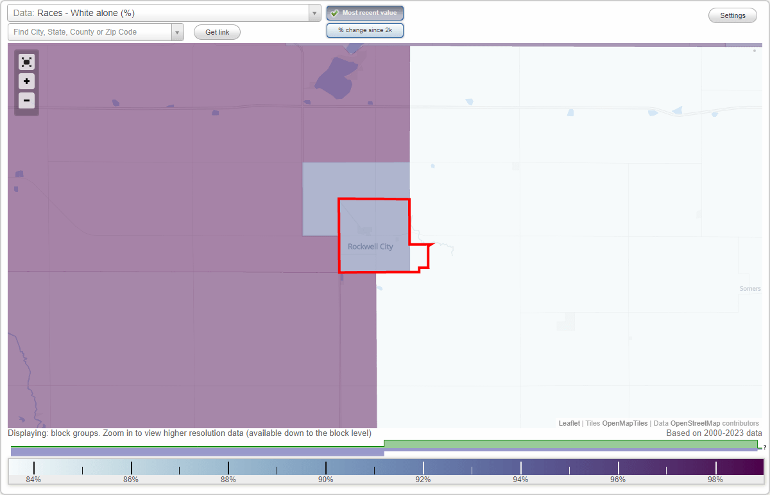Click the zoom out minus icon
Screen dimensions: 770x495
click(26, 101)
